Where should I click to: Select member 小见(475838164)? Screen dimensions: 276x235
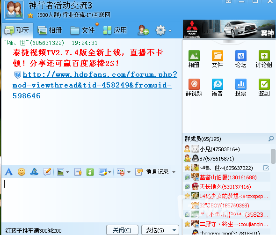pyautogui.click(x=227, y=149)
